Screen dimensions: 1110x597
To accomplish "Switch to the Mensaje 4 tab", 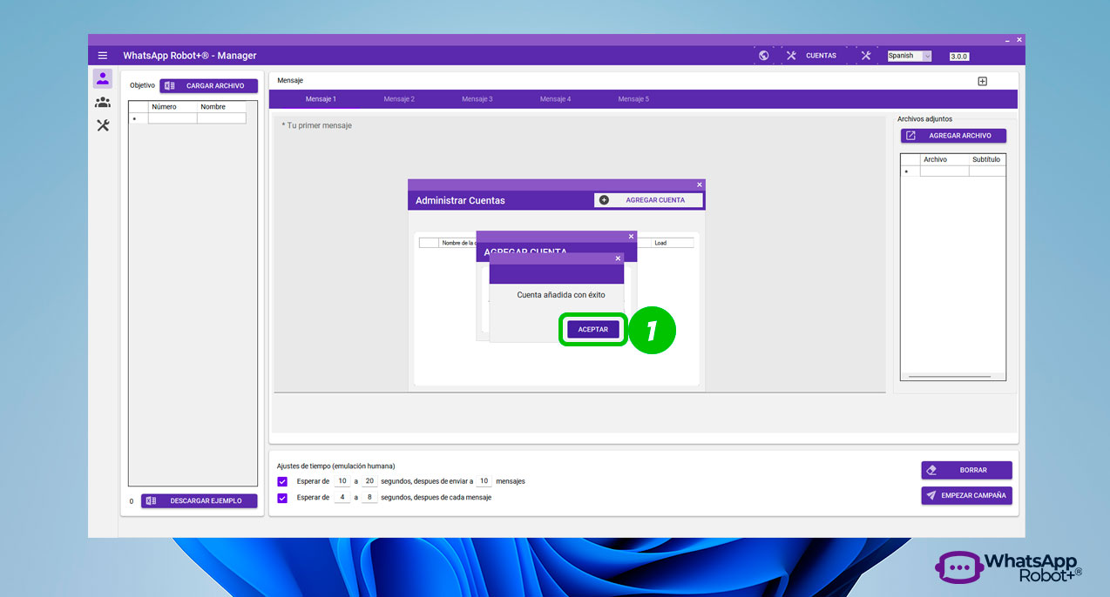I will 555,99.
